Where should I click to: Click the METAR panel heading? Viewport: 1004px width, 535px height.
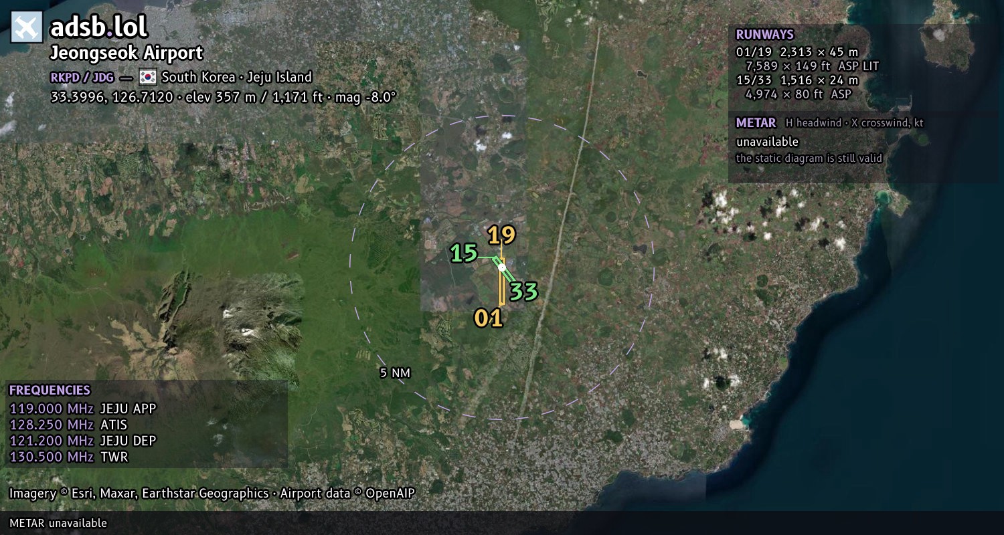pos(756,123)
